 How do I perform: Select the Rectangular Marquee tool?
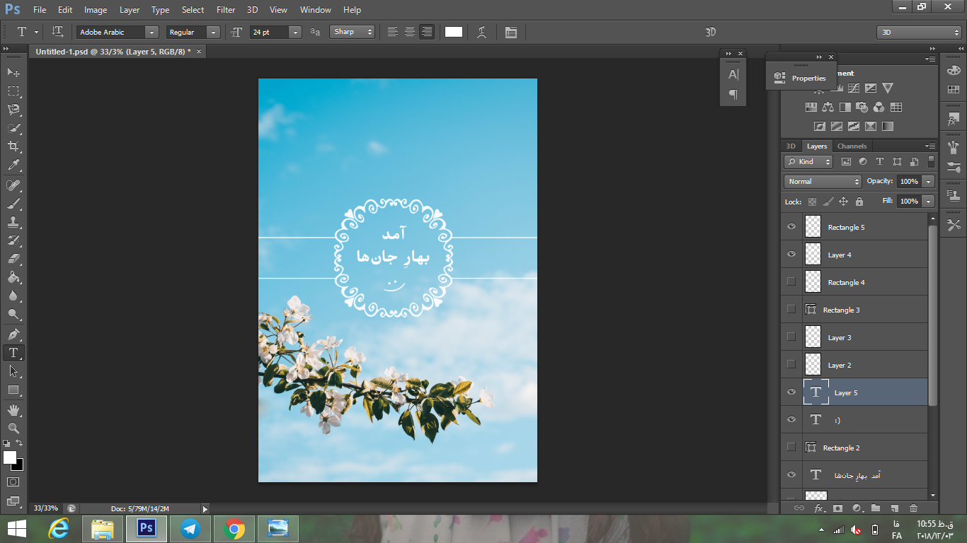(13, 91)
